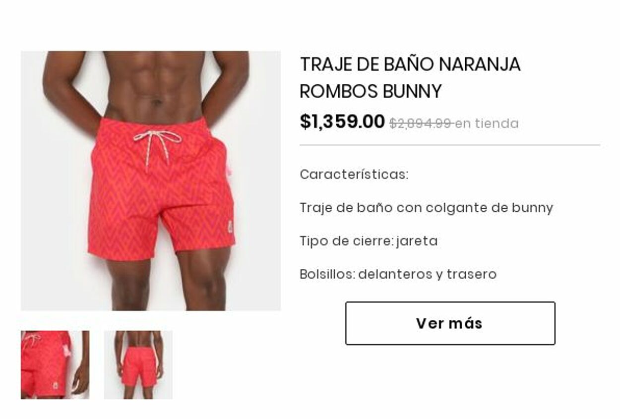Click the "en tienda" label

tap(487, 123)
